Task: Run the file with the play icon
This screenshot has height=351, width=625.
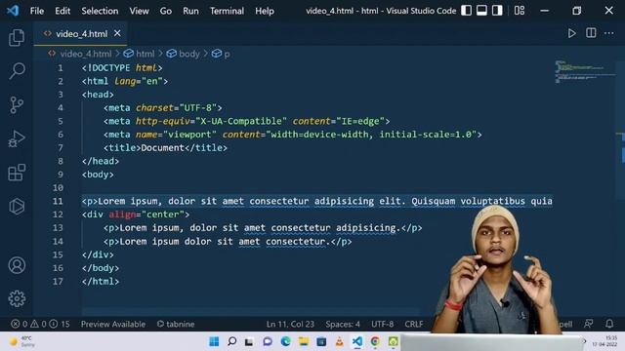Action: coord(571,33)
